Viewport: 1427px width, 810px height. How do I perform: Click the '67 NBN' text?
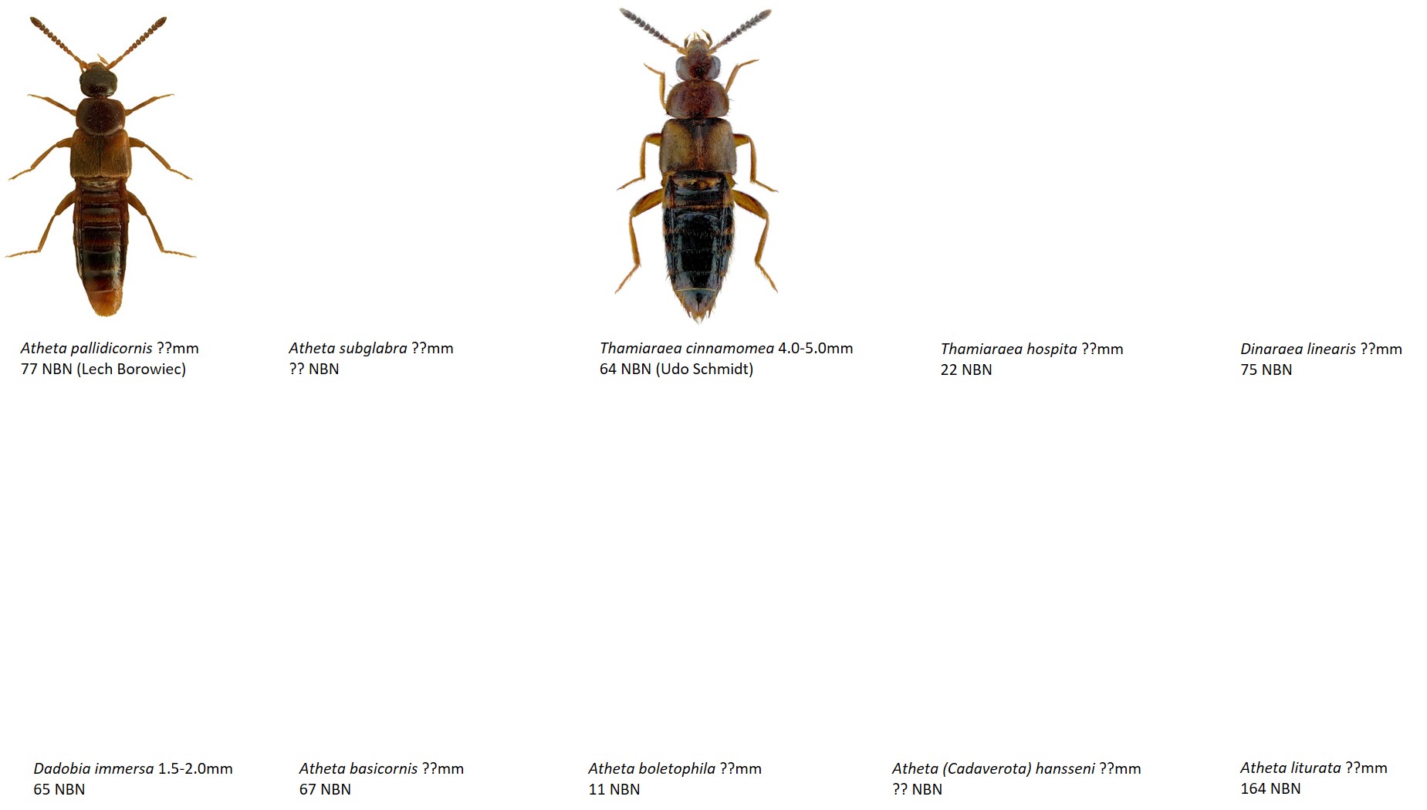[325, 789]
